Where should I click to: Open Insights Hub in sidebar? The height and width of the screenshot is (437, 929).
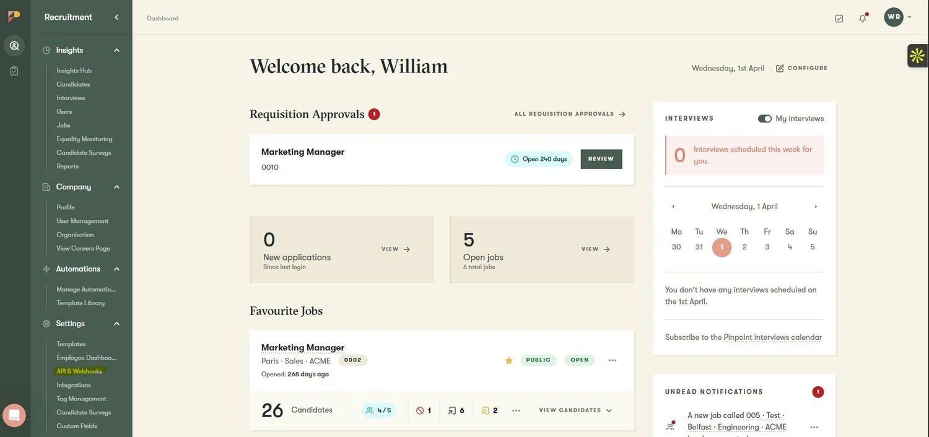pos(74,71)
